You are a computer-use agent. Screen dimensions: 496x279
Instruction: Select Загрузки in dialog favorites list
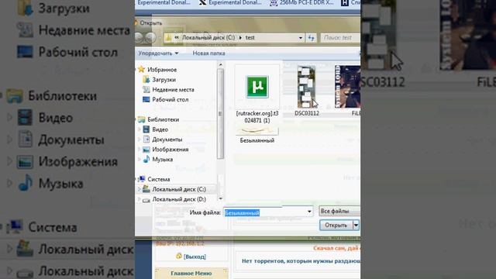(x=164, y=80)
